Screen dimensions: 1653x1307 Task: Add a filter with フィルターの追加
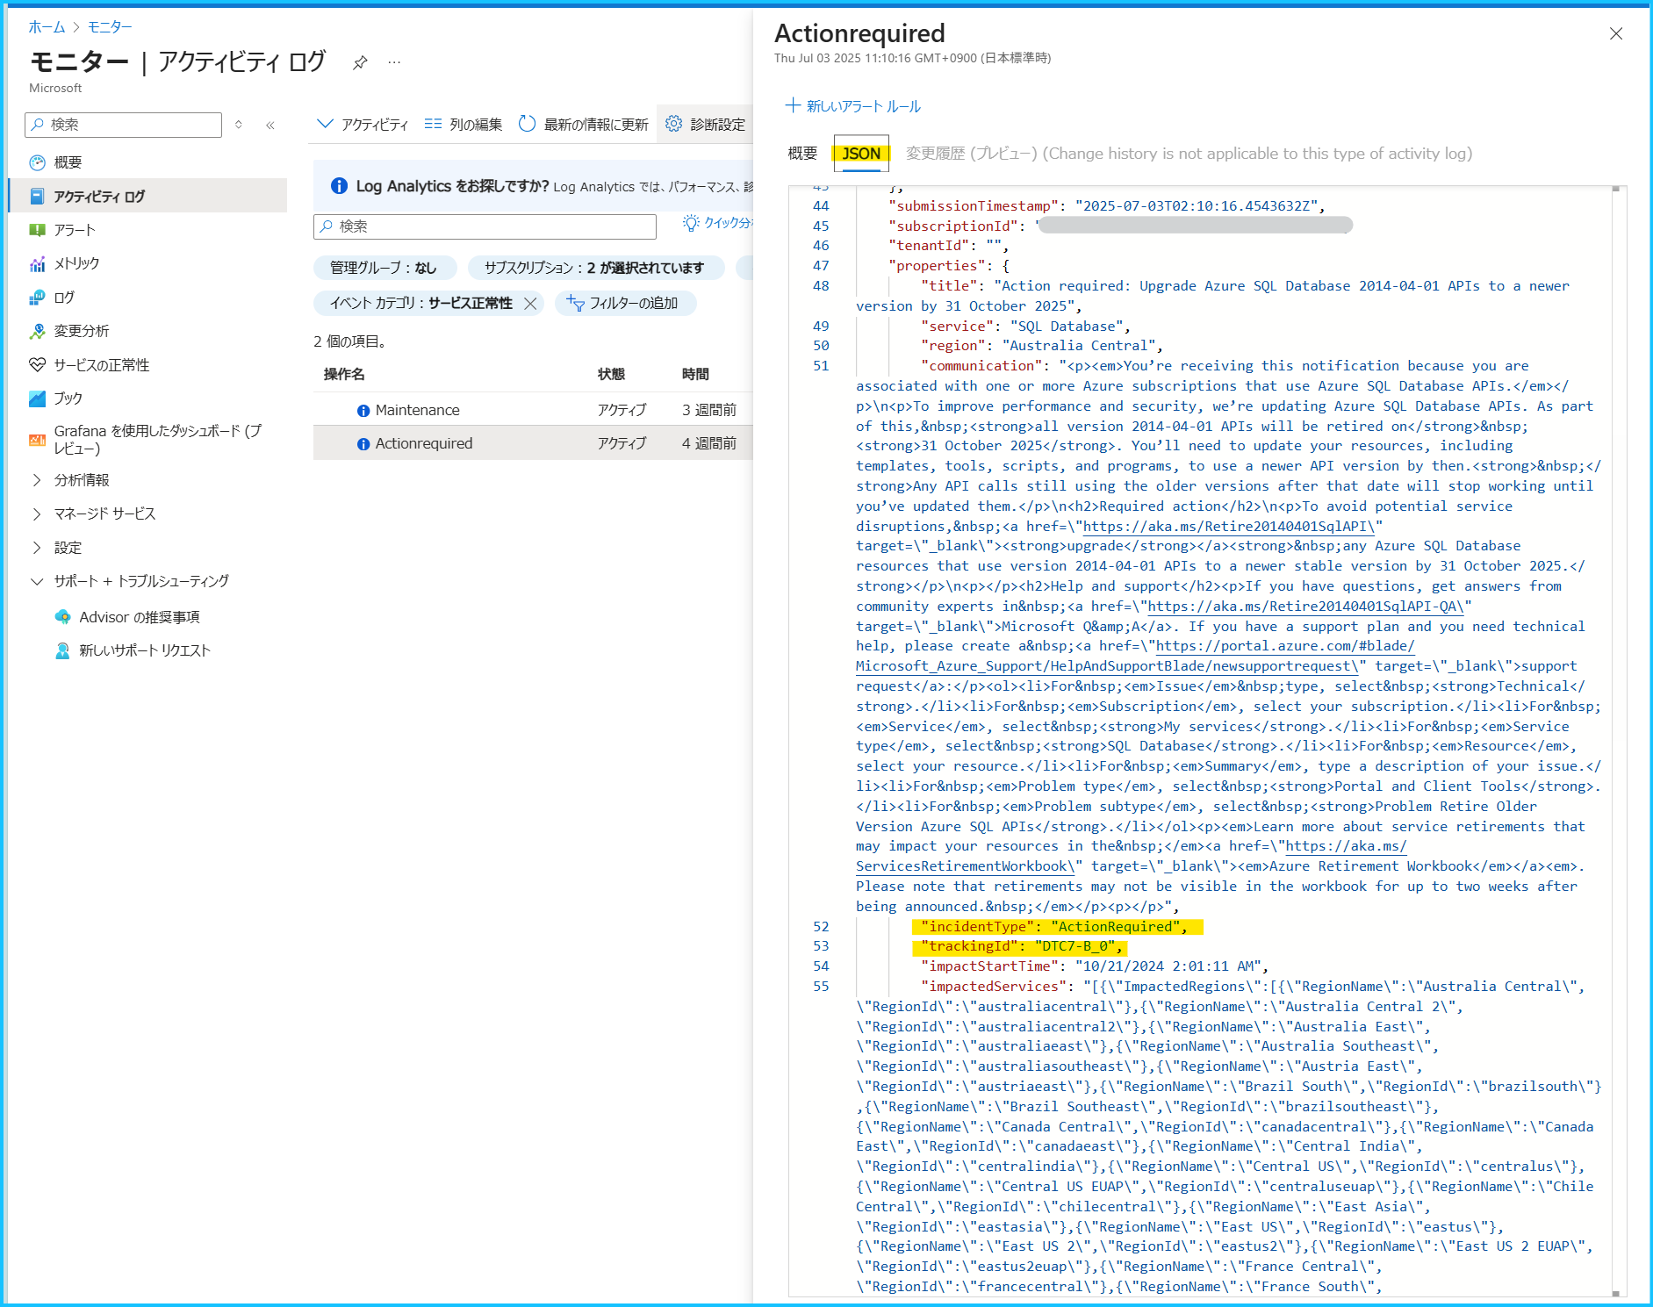tap(625, 303)
